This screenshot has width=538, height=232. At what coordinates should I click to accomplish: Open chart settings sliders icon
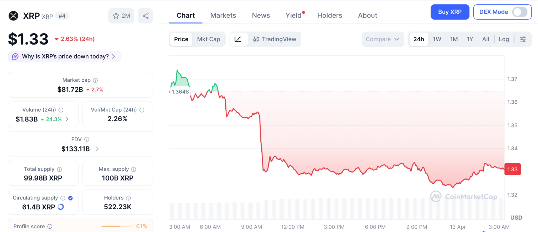pyautogui.click(x=523, y=39)
